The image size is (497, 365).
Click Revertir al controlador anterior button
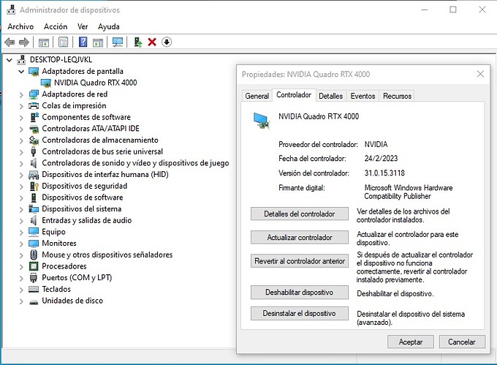coord(300,261)
